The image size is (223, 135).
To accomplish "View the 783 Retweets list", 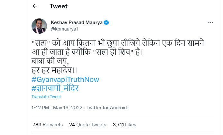I will point(48,125).
